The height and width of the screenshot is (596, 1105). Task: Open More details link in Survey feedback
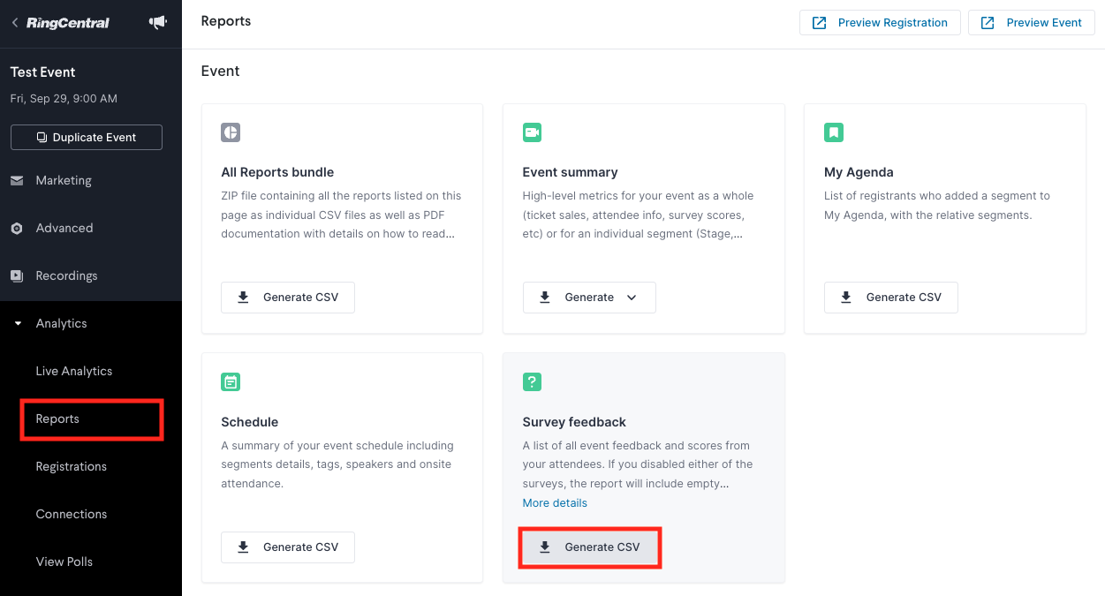click(555, 503)
